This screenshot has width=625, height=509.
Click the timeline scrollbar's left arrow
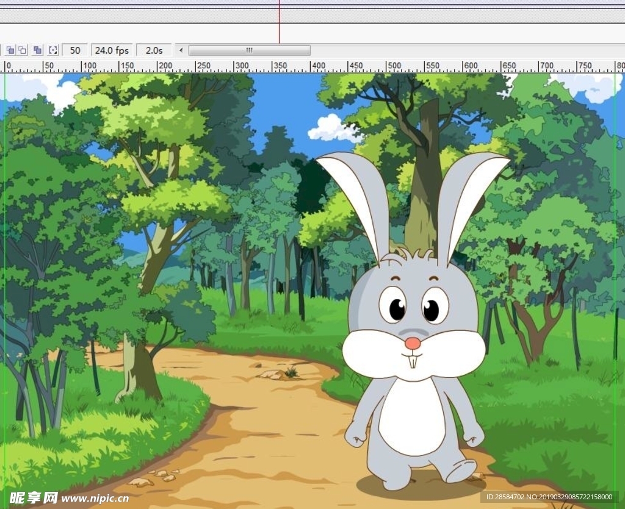click(x=181, y=50)
